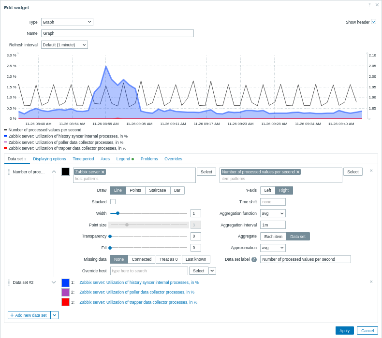Switch to Problems tab
Viewport: 382px width, 338px height.
[x=149, y=159]
